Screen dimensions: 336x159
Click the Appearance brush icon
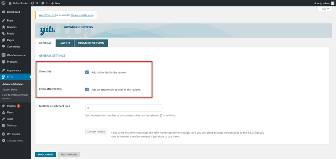(3, 70)
